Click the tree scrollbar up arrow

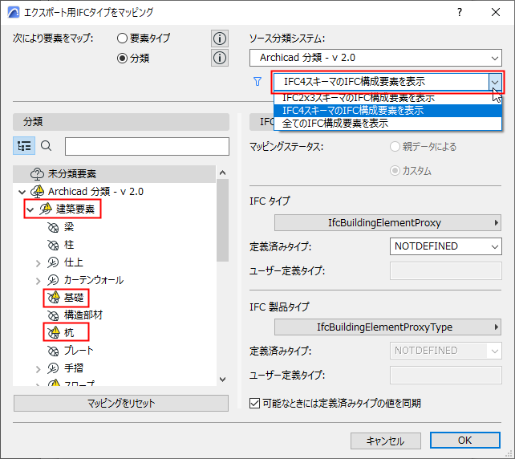tap(223, 173)
